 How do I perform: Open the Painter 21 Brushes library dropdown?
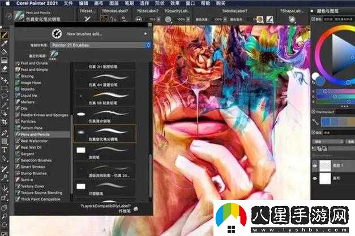(x=101, y=45)
